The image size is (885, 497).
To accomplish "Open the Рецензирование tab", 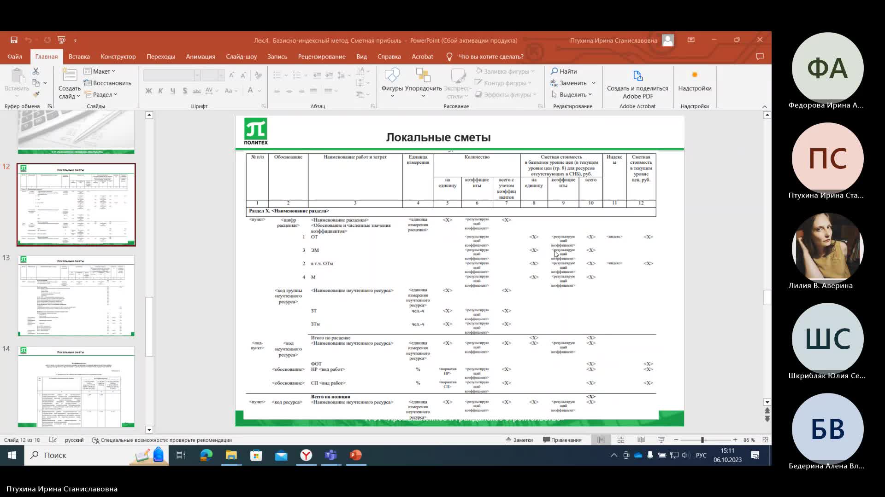I will tap(322, 57).
